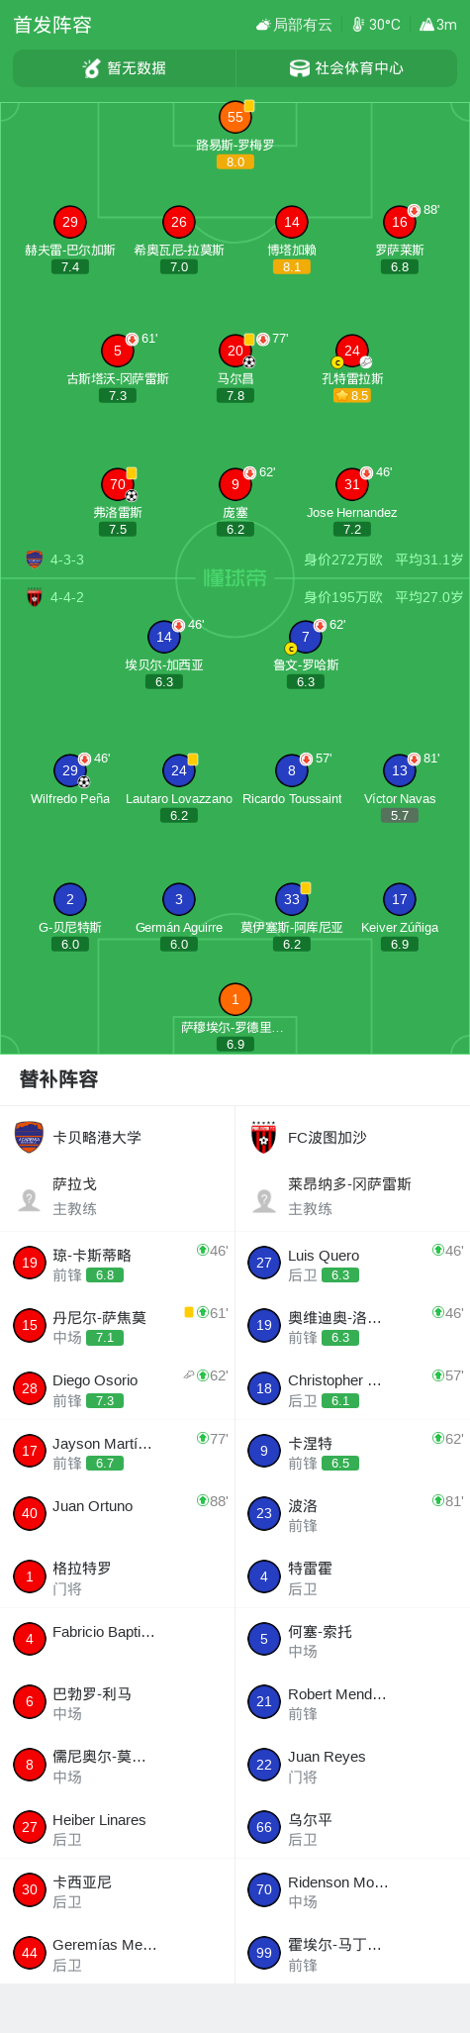Click the 卡贝略港大学 team crest
470x2033 pixels.
coord(30,1138)
